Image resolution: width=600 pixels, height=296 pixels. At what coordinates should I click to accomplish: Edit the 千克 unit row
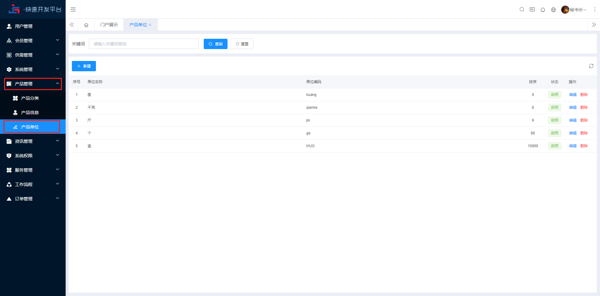point(573,108)
